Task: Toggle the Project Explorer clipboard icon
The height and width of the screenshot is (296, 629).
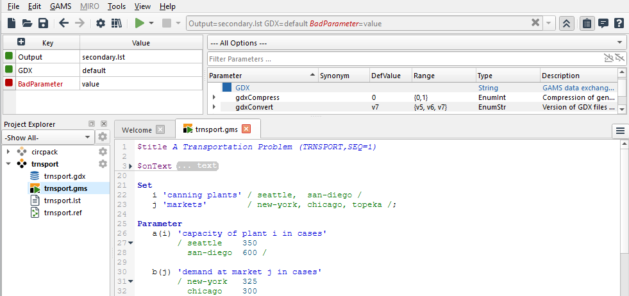Action: 587,23
